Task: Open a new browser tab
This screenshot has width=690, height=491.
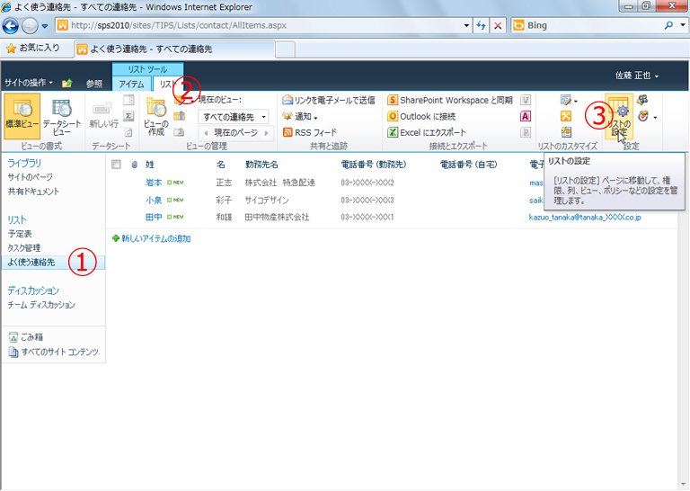Action: pyautogui.click(x=285, y=49)
